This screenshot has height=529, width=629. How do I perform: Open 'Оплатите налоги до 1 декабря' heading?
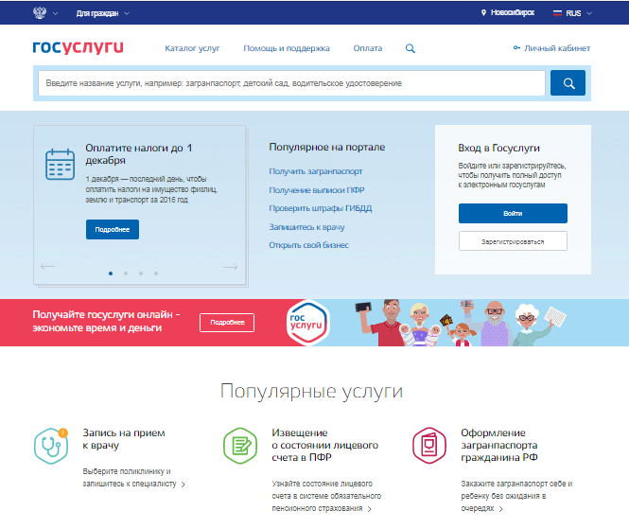(x=139, y=153)
